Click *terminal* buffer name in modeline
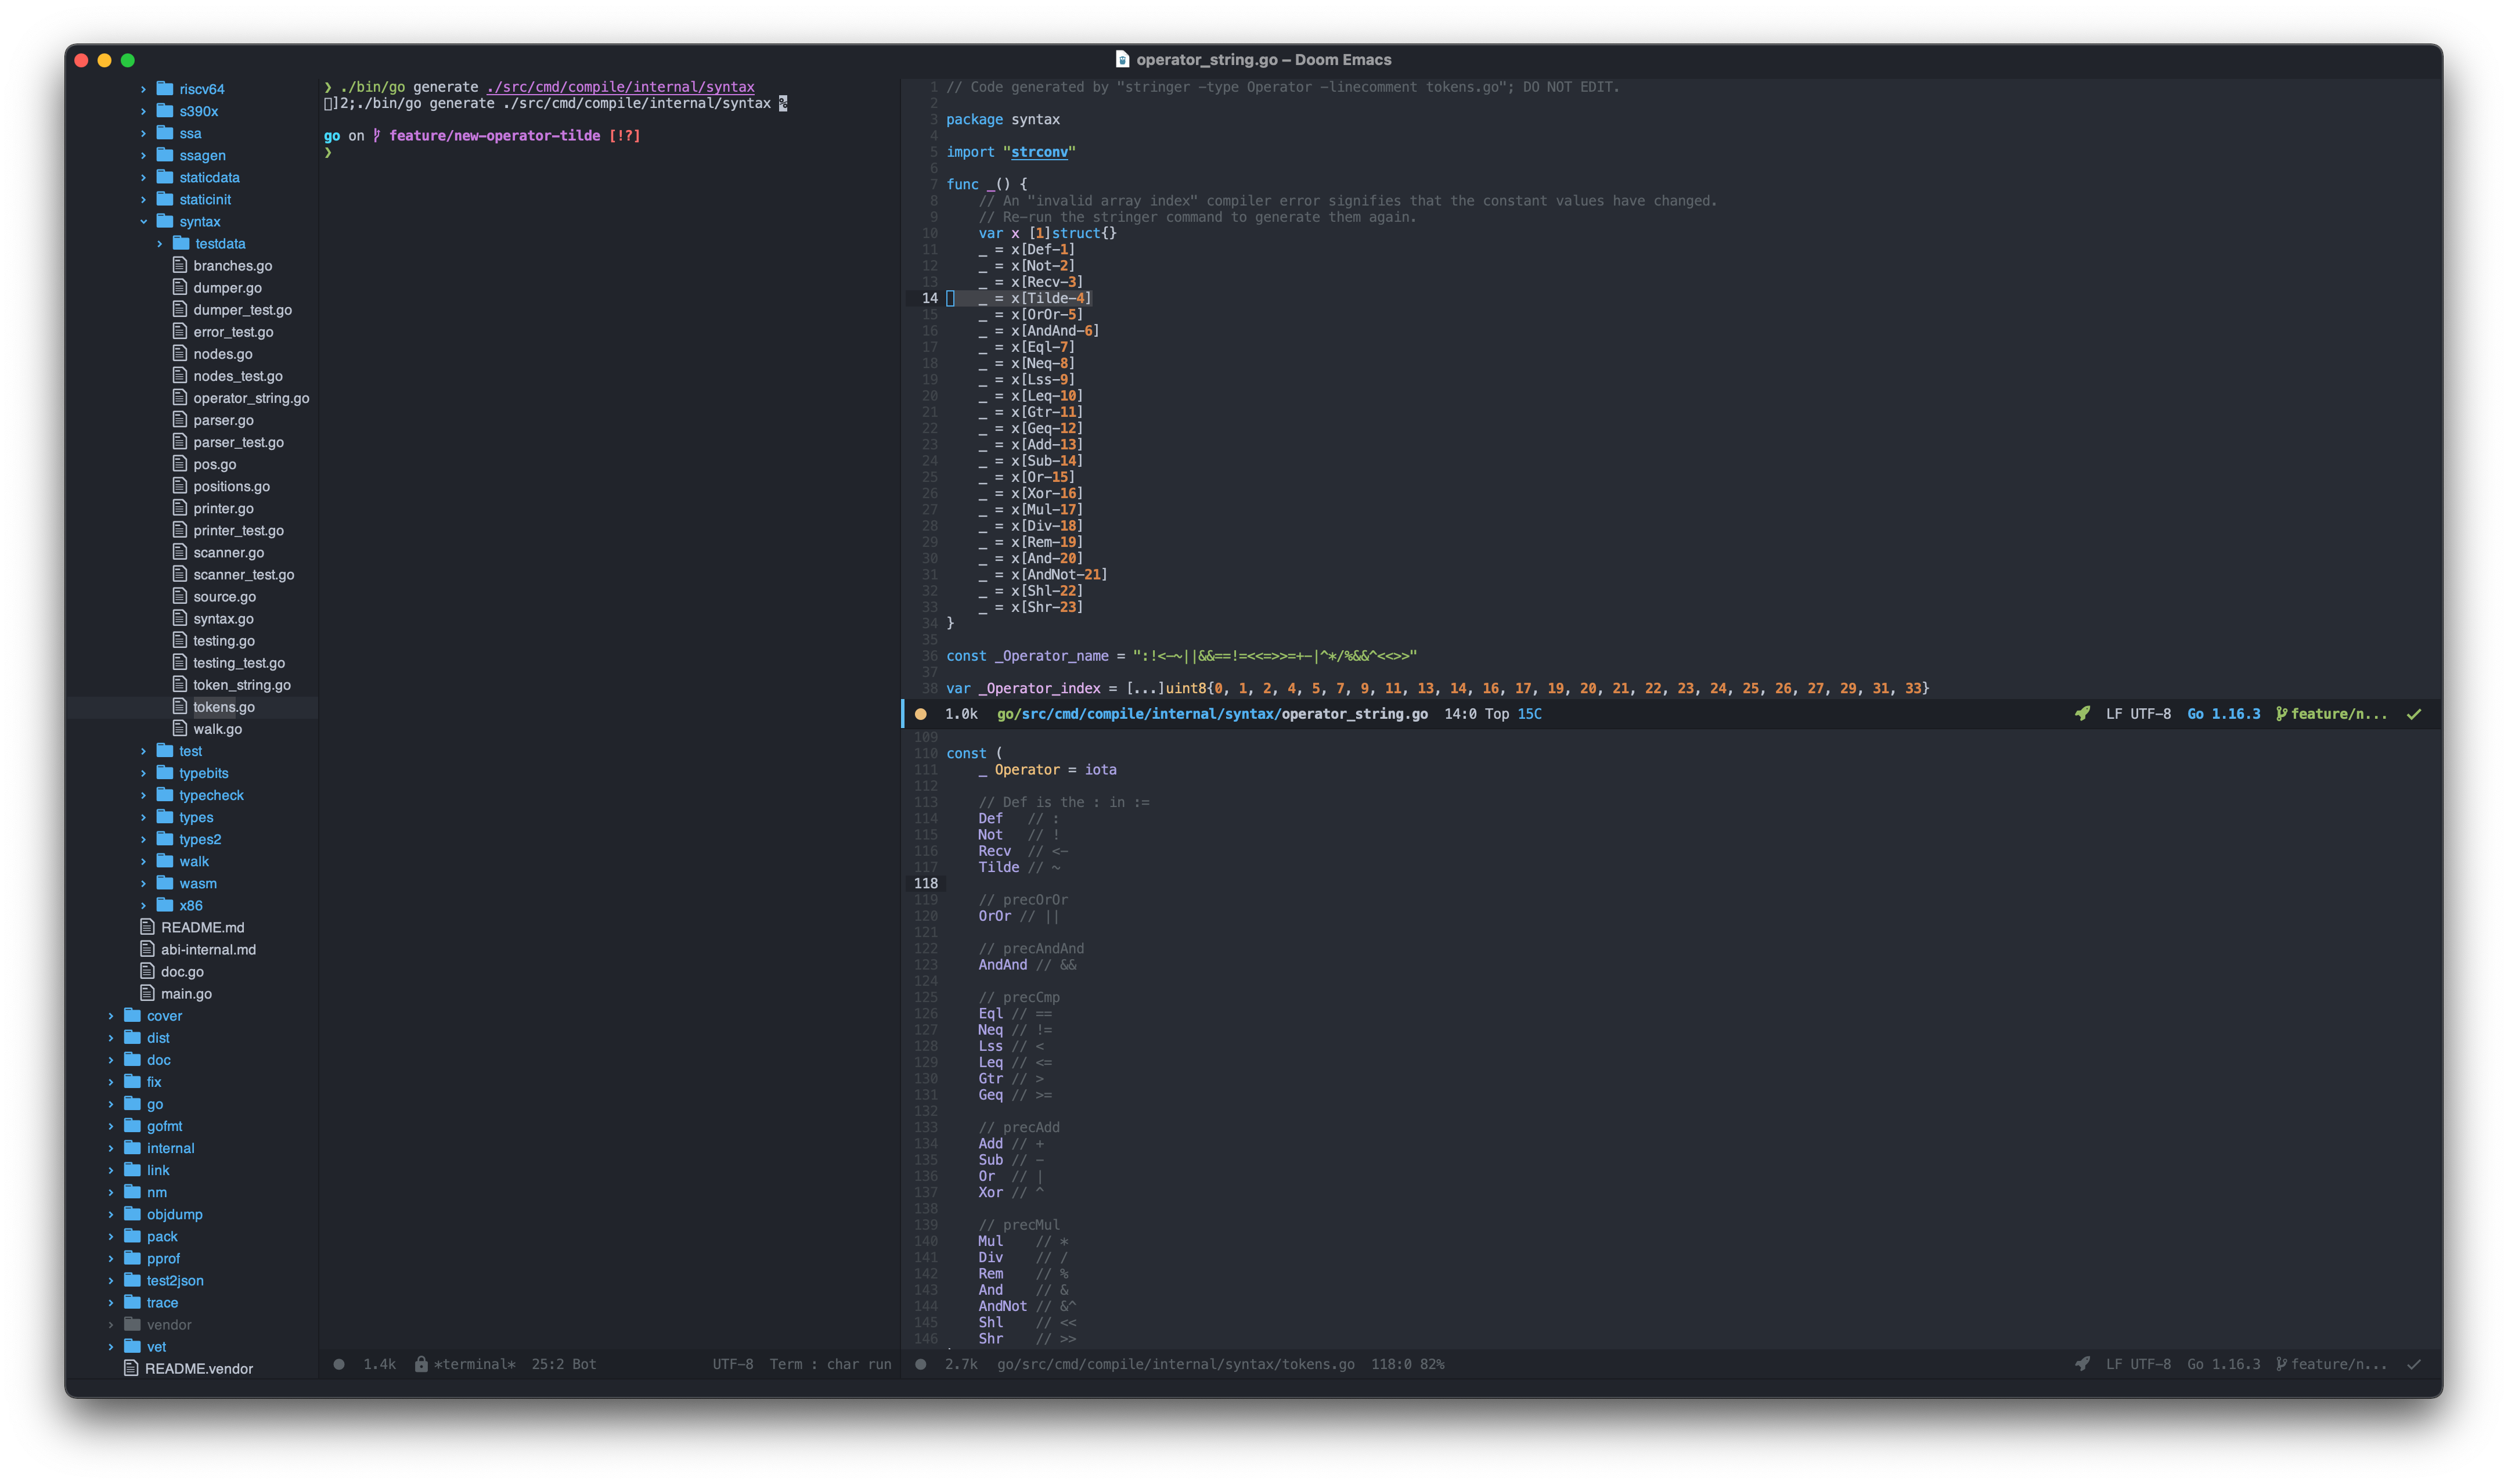 point(475,1364)
